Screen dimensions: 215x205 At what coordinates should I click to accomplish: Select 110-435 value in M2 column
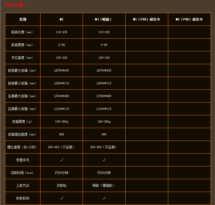(x=62, y=32)
